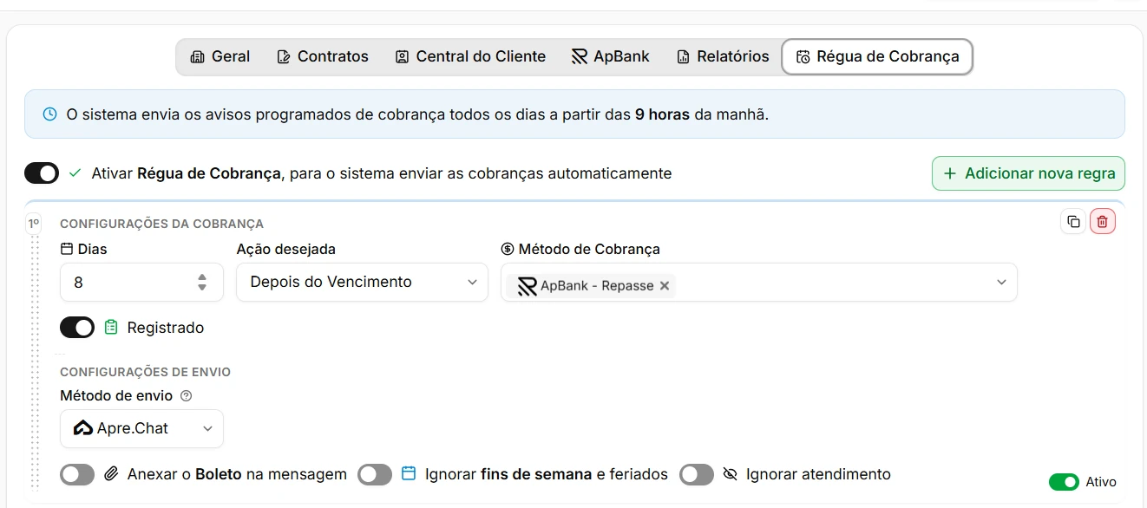This screenshot has height=508, width=1147.
Task: Toggle the Registrado switch
Action: point(77,328)
